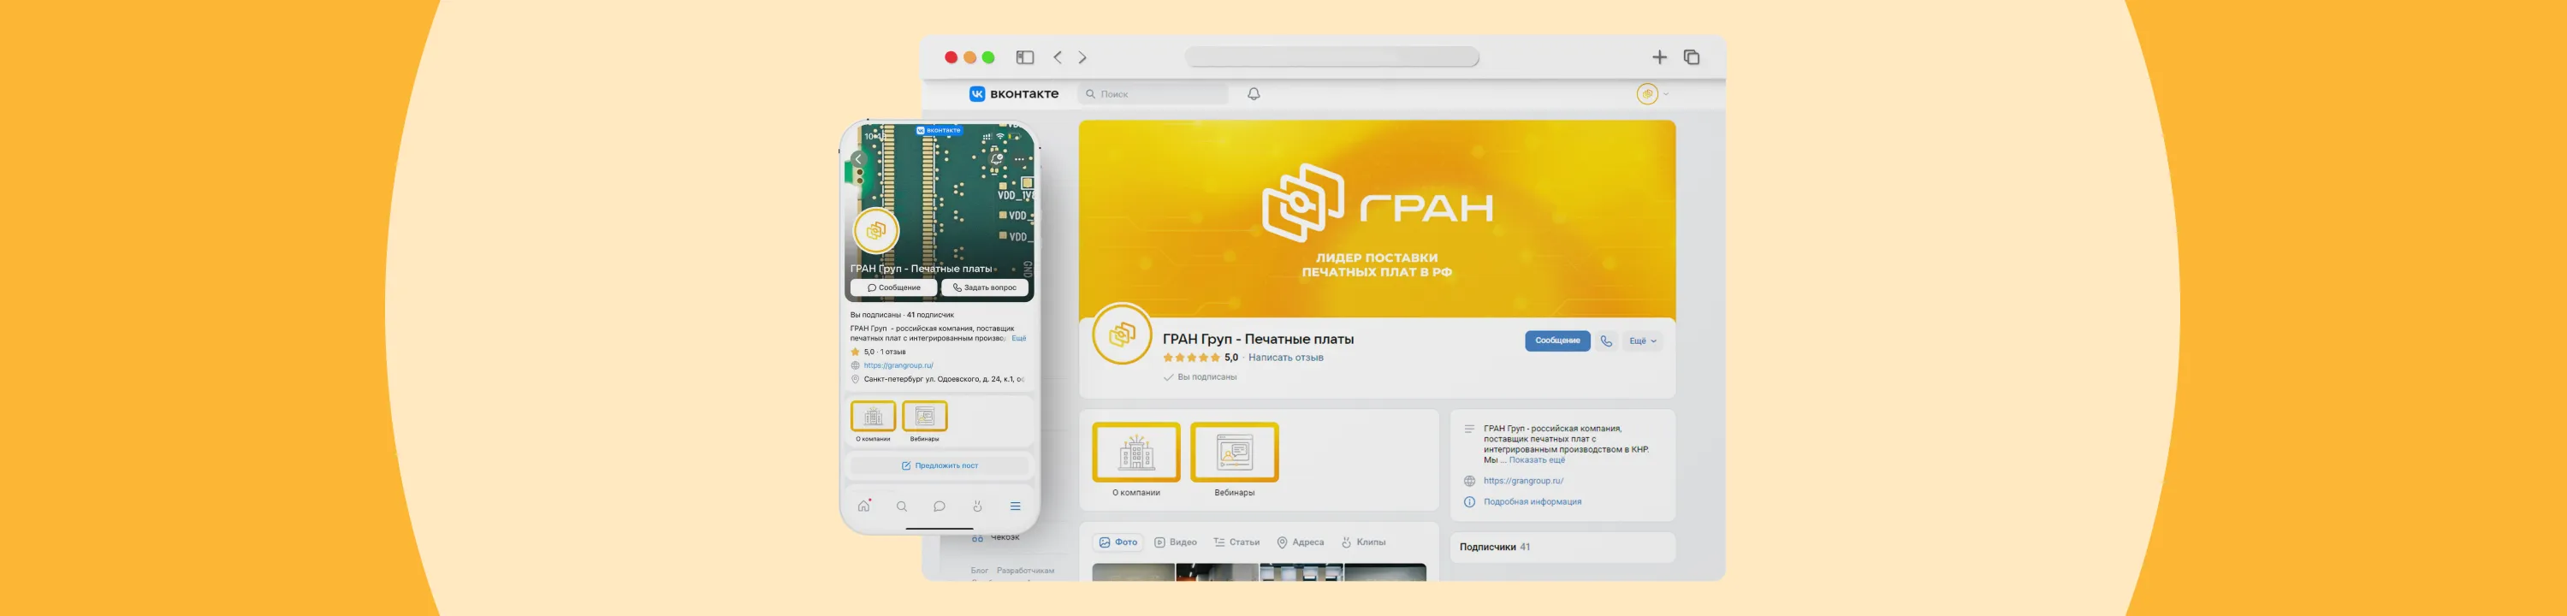
Task: Click the info icon beside Подробная информация
Action: (1469, 501)
